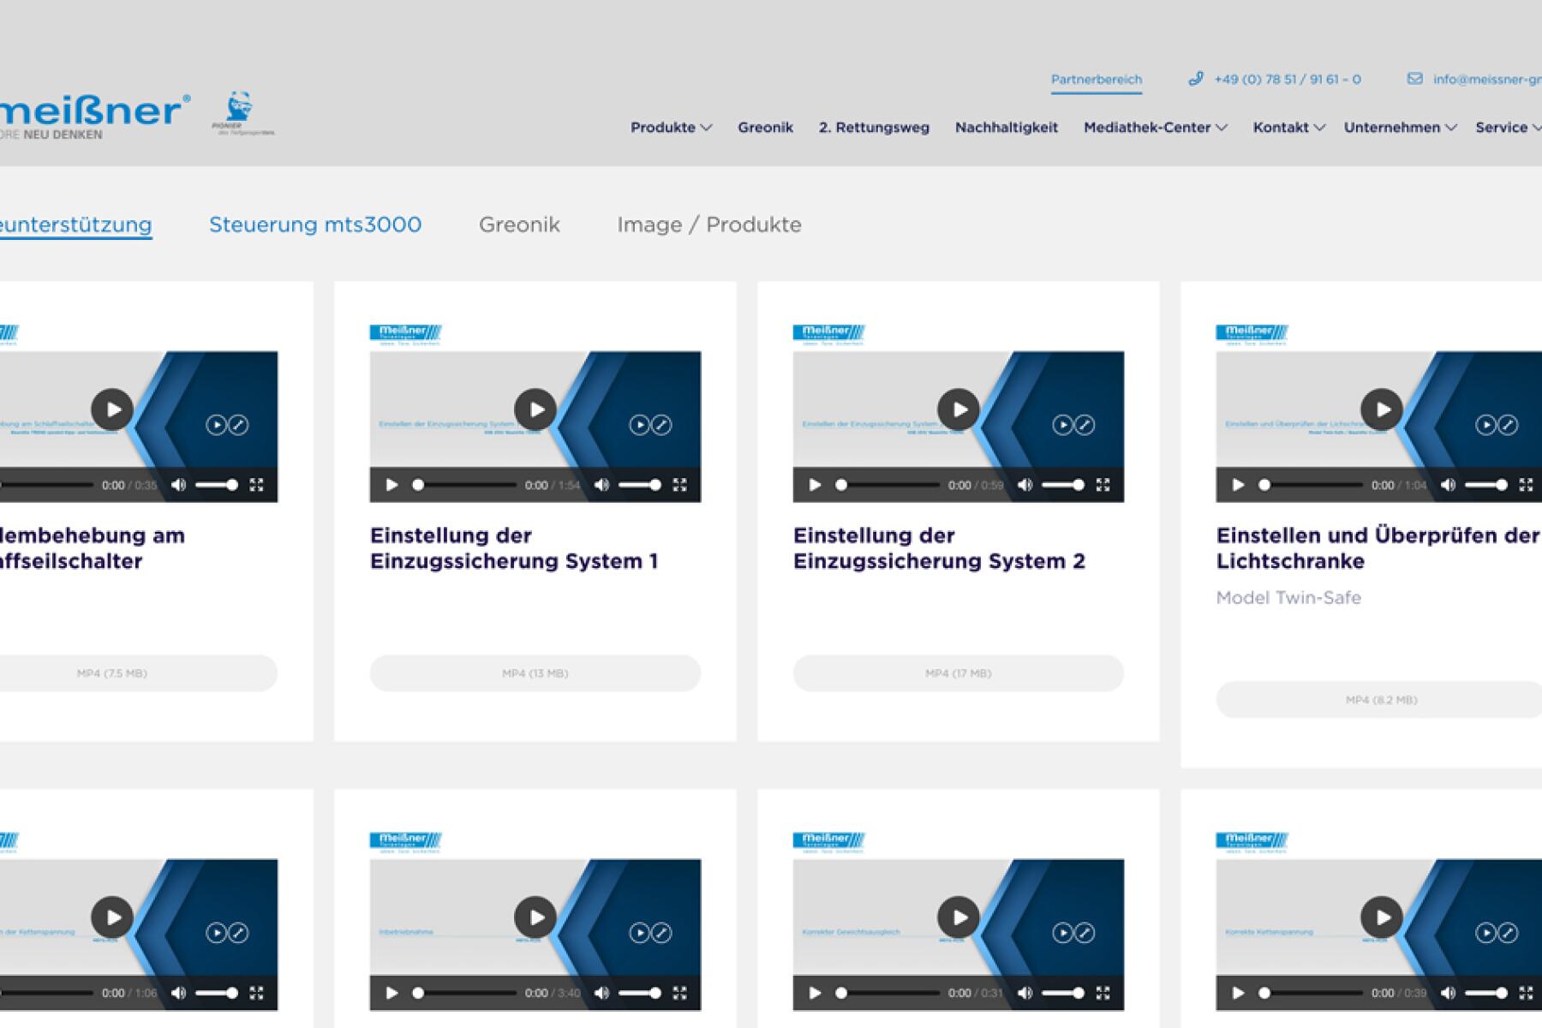Mute the Lichtschranke video audio

[x=1448, y=485]
